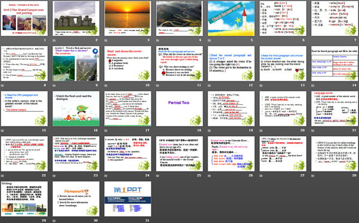Choose slide 14 with the Grand Canyon table
The image size is (359, 223).
pyautogui.click(x=332, y=65)
